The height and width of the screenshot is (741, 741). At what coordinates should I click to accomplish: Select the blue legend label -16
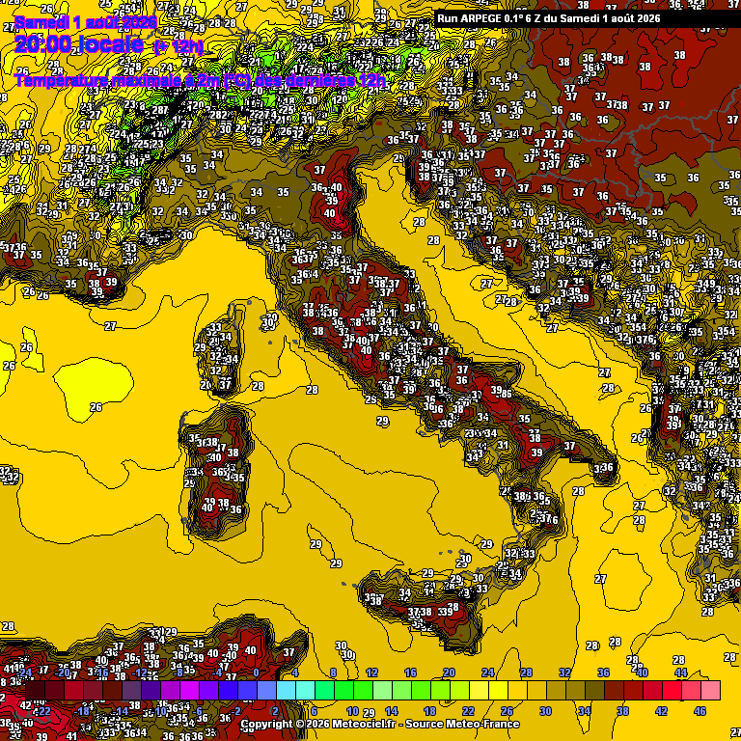pyautogui.click(x=100, y=672)
